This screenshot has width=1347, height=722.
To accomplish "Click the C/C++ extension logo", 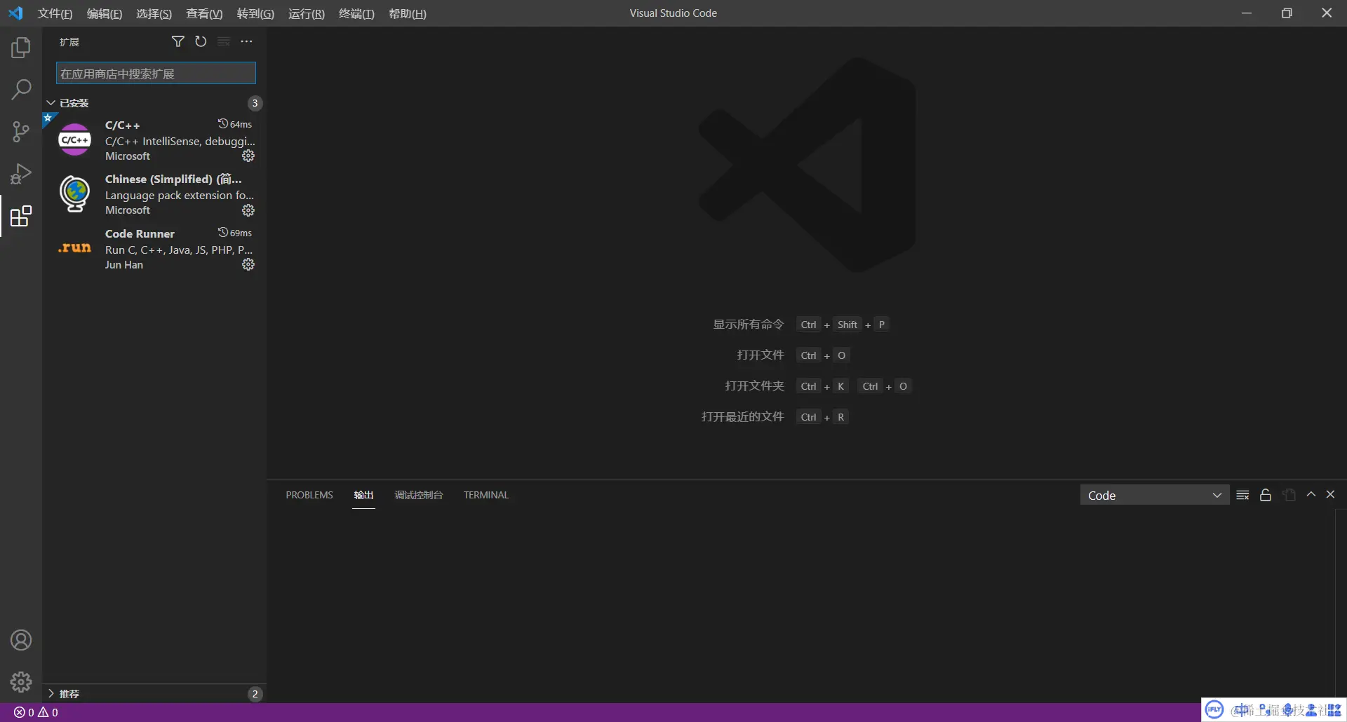I will 75,139.
